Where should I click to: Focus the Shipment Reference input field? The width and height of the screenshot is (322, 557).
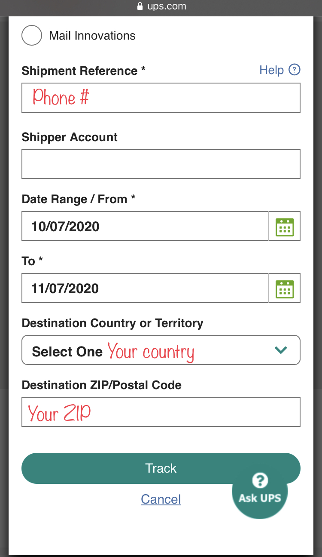(161, 98)
